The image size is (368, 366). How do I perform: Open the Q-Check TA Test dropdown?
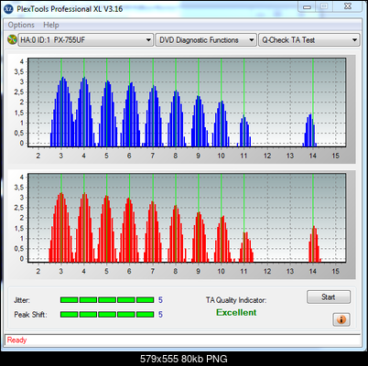[309, 40]
